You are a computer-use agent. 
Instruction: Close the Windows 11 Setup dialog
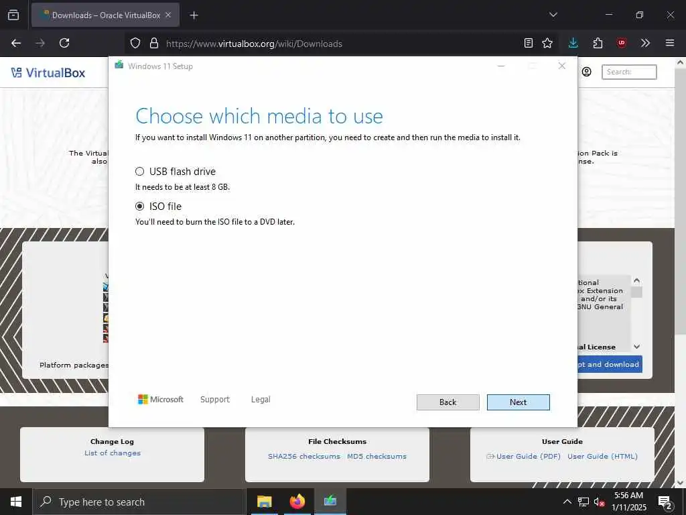pos(562,66)
